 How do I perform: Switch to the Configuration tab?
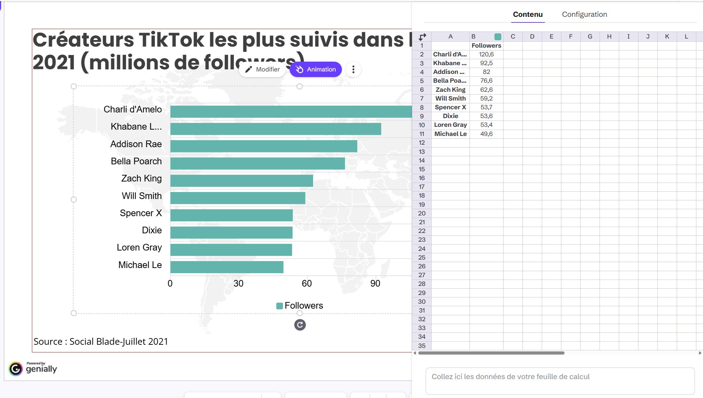click(x=584, y=14)
